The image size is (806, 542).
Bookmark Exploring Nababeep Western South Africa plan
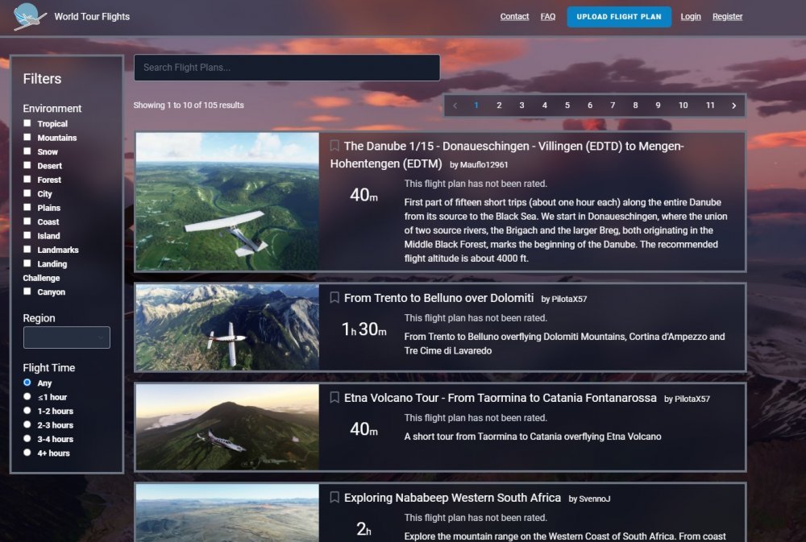334,498
